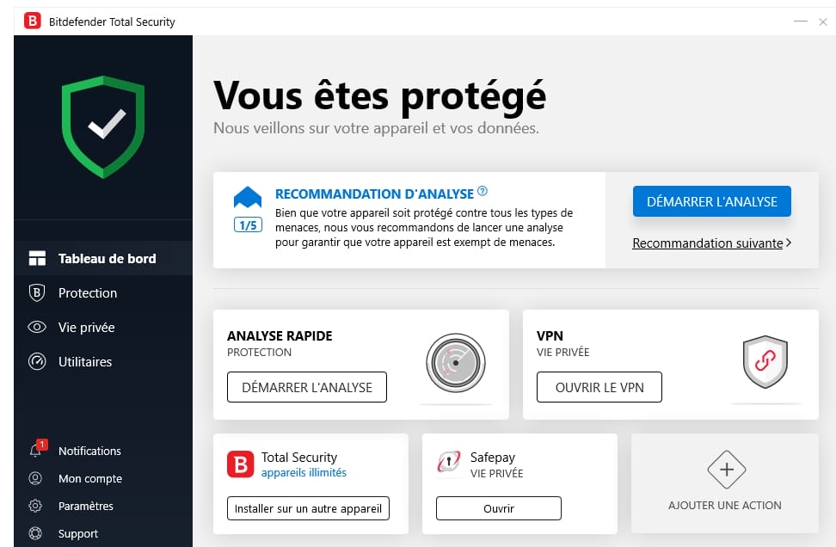
Task: Click the Recommandation d'analyse heading
Action: (374, 194)
